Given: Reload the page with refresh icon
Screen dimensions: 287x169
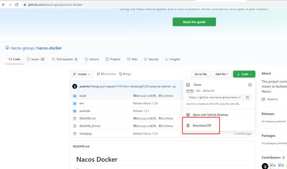Looking at the screenshot, I should 17,5.
